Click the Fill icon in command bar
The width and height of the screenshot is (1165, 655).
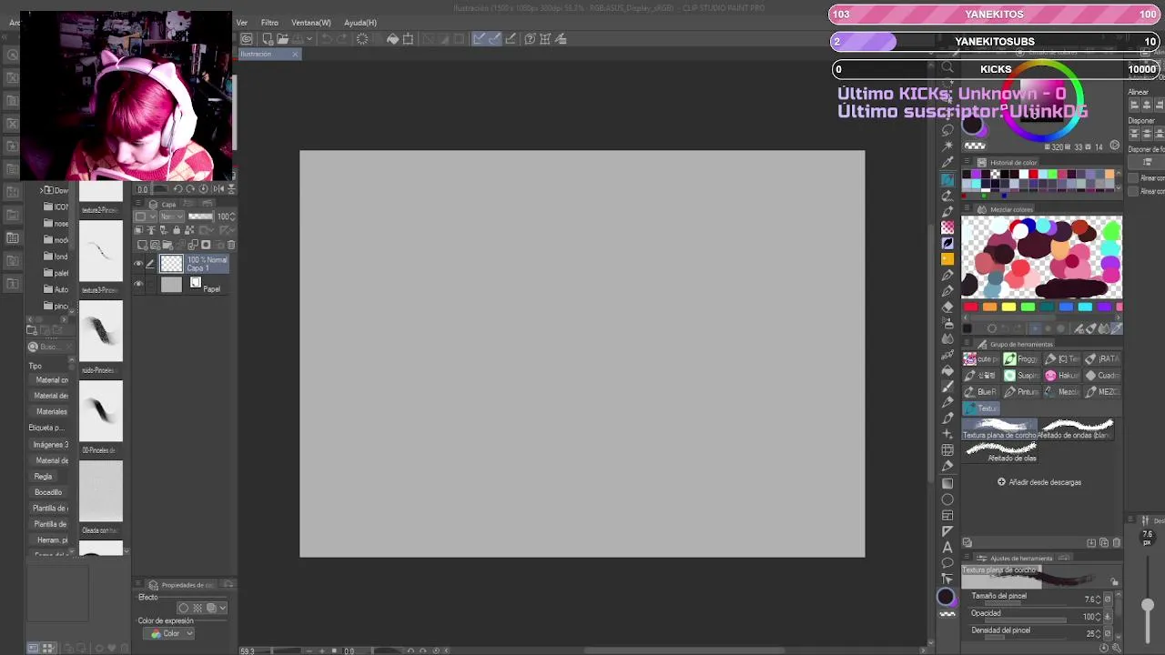click(392, 38)
